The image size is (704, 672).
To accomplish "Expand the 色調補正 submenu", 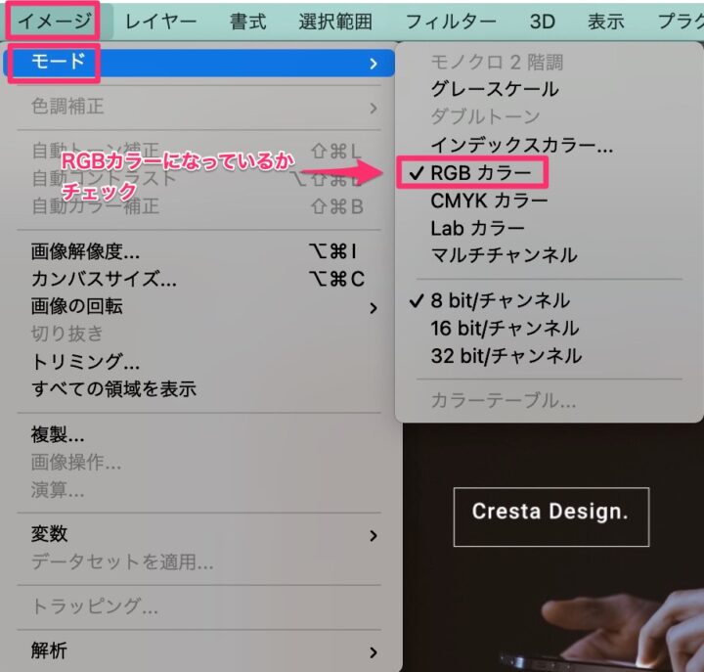I will coord(198,107).
